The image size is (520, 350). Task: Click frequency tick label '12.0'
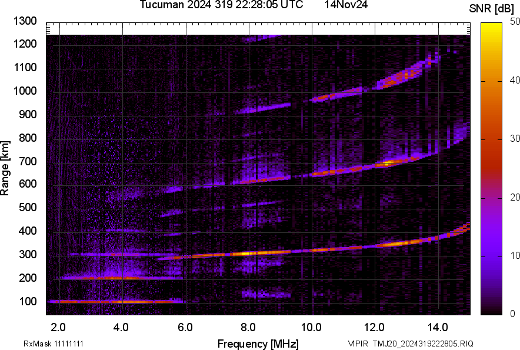point(374,328)
